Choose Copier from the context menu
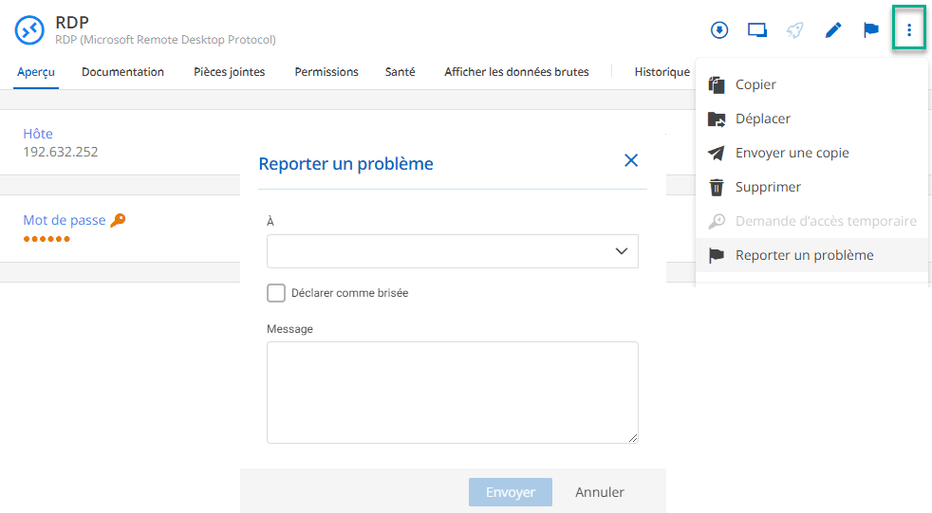 [755, 84]
